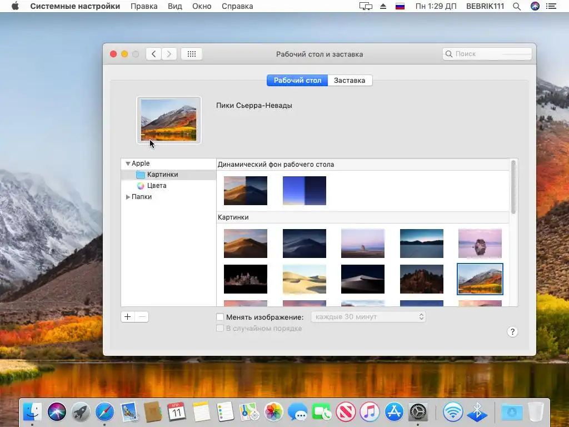Click the Поиск search field

(x=487, y=54)
